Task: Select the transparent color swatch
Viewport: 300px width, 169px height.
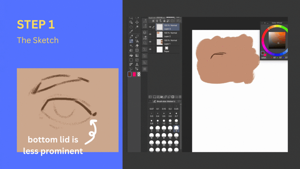Action: coord(139,74)
